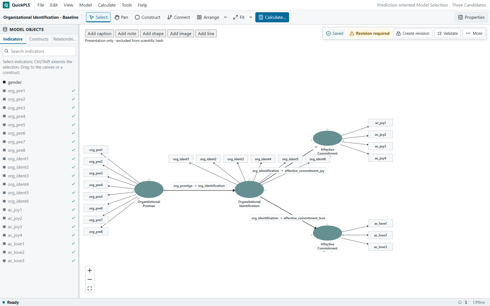Click the Organizational Identification - Baseline model title
The width and height of the screenshot is (490, 306).
click(x=41, y=17)
